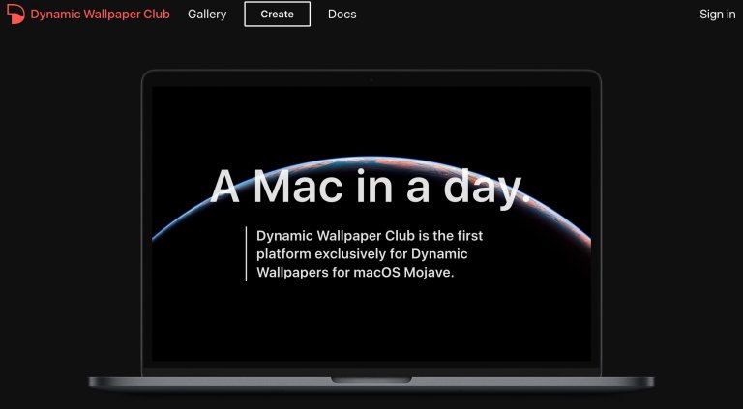This screenshot has width=743, height=409.
Task: Click the Dynamic Wallpaper Club logo icon
Action: click(15, 14)
